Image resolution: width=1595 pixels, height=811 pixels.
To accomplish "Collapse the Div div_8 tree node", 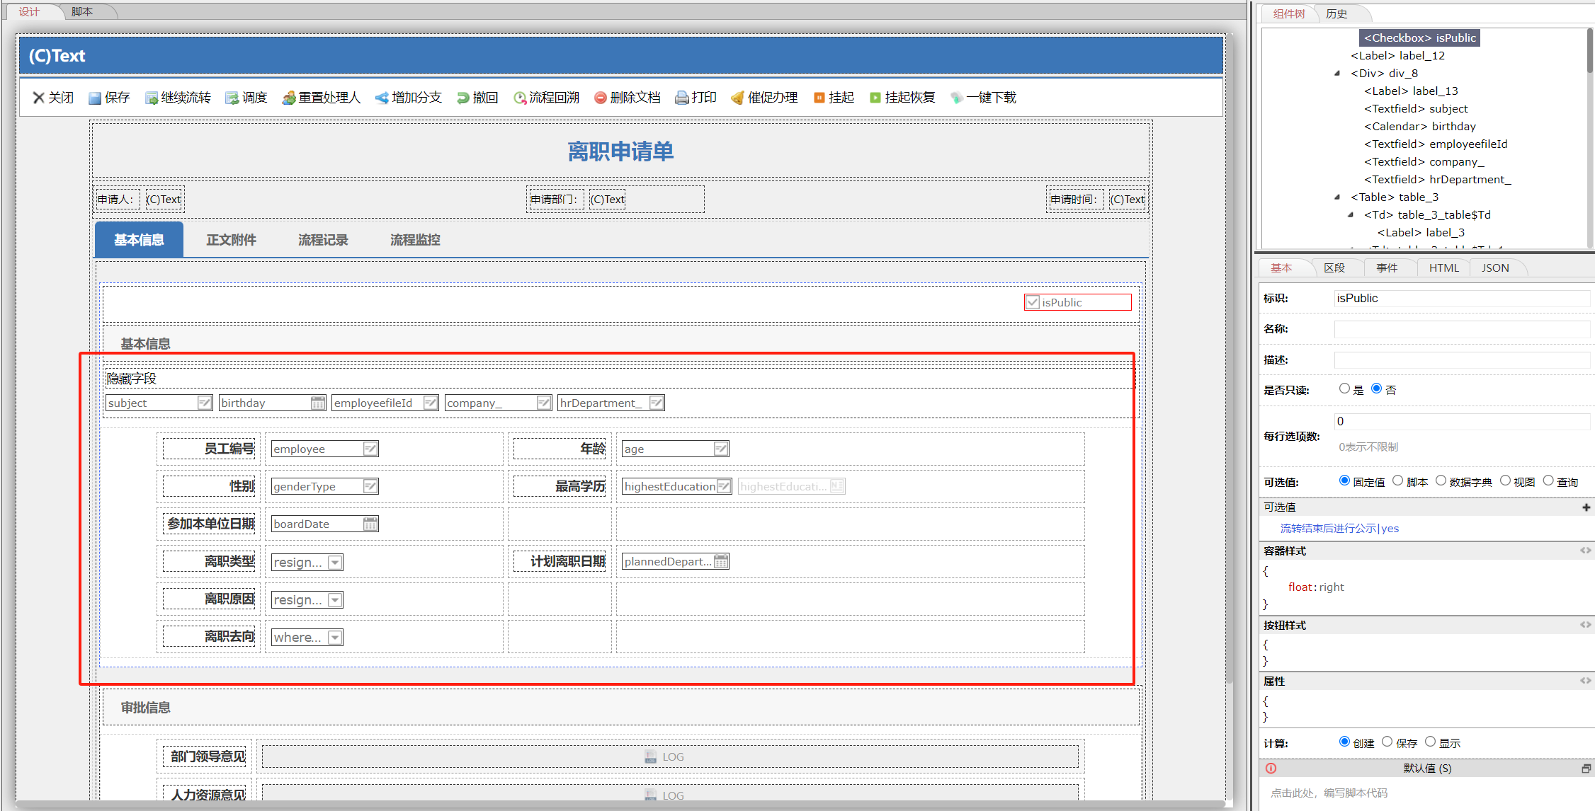I will pos(1337,74).
